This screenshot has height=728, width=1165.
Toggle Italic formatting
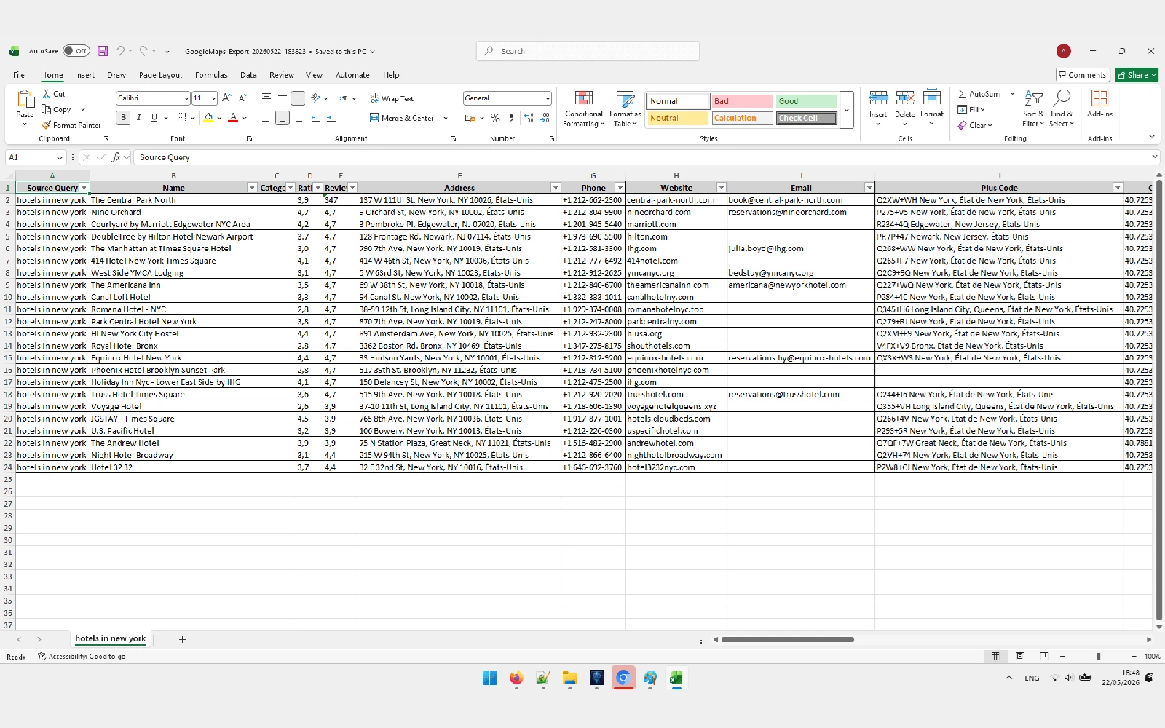coord(138,118)
